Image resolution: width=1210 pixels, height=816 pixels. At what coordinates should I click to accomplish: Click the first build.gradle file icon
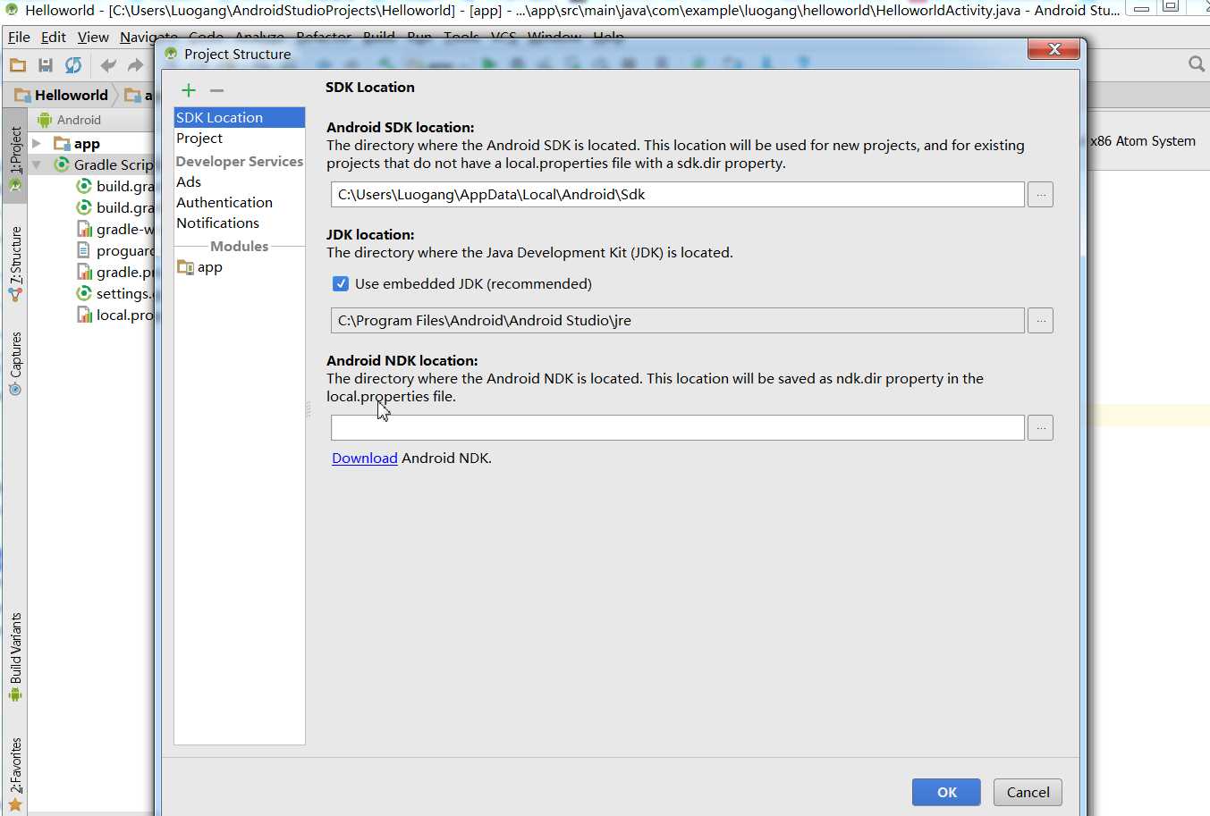[84, 186]
